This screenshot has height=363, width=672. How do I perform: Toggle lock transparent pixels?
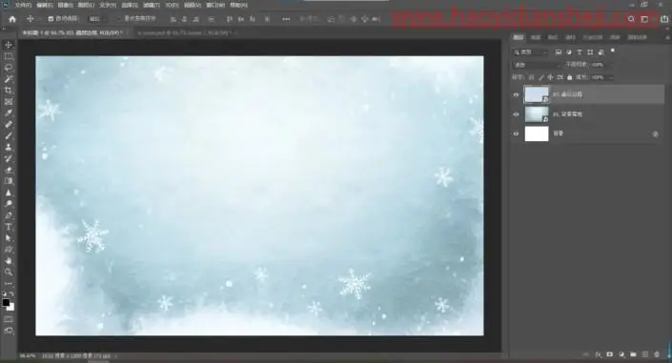[x=532, y=77]
